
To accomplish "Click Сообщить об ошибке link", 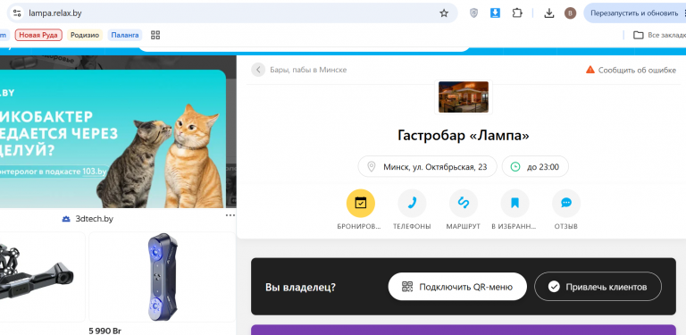I will (631, 70).
